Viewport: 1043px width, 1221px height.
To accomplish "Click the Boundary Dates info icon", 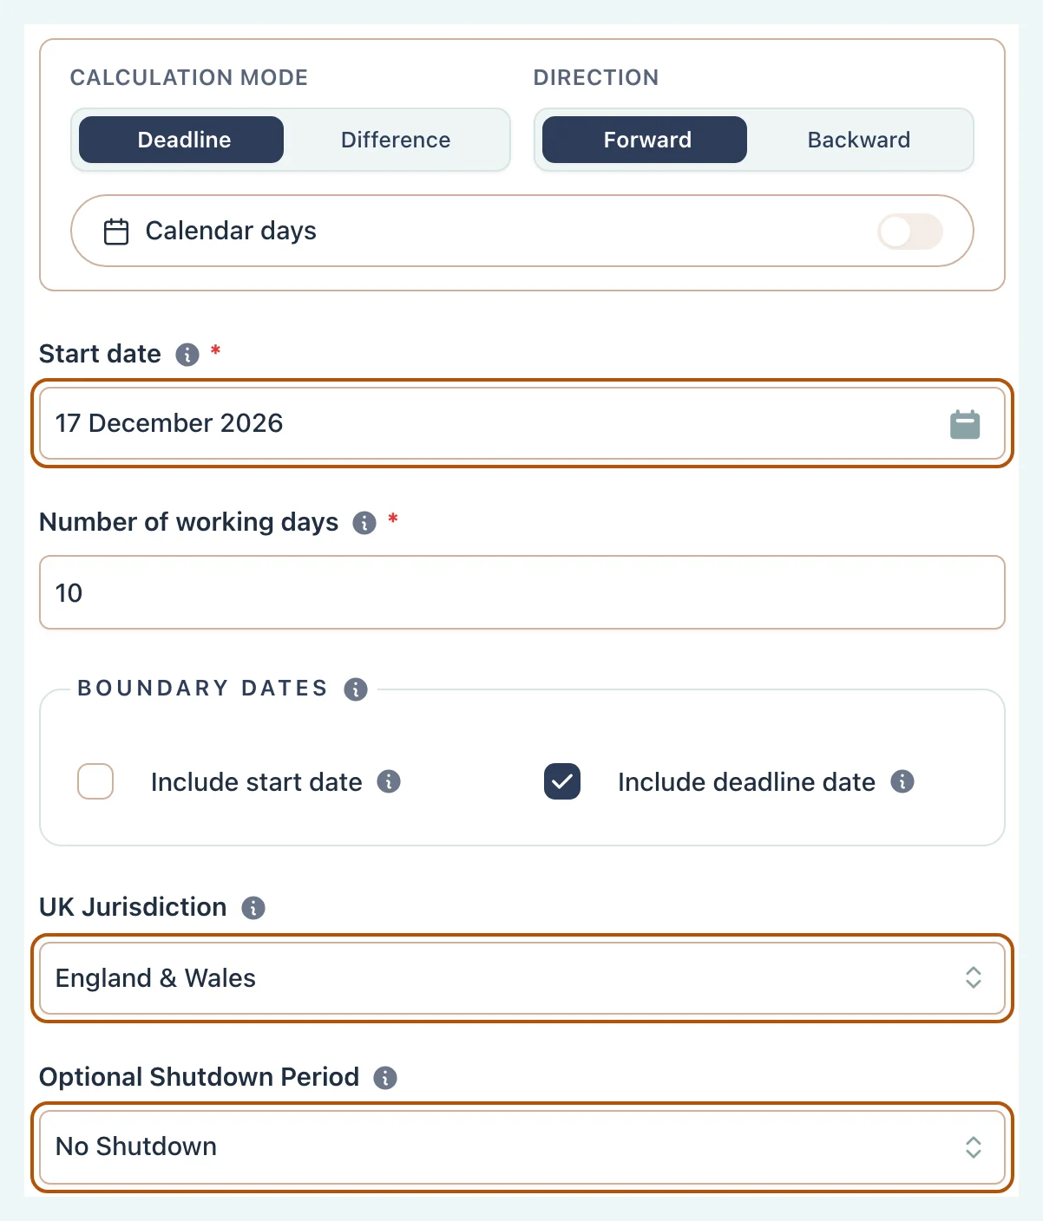I will tap(356, 689).
